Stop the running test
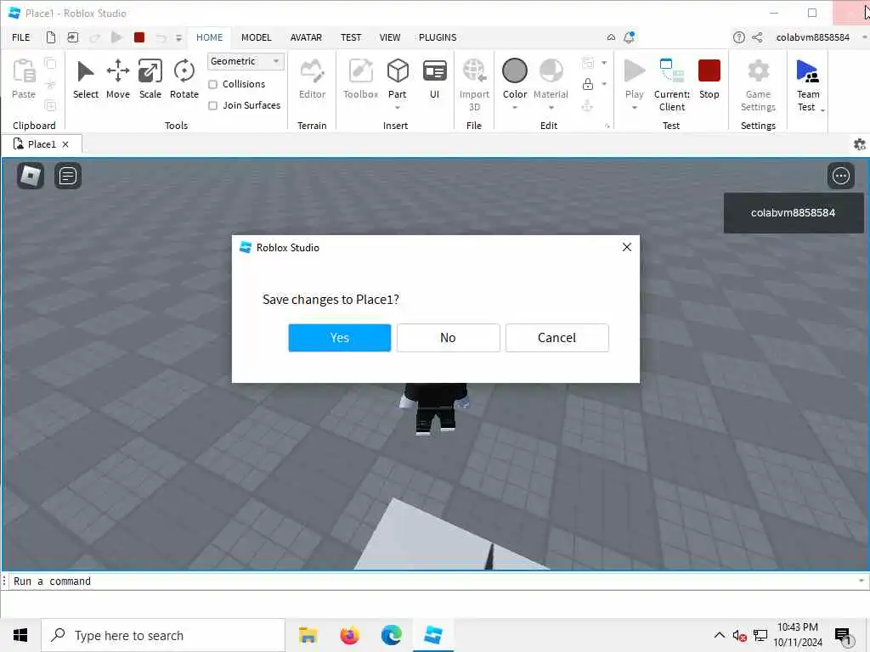 point(709,79)
